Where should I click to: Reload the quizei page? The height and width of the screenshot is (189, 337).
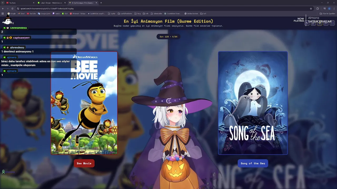pos(12,8)
